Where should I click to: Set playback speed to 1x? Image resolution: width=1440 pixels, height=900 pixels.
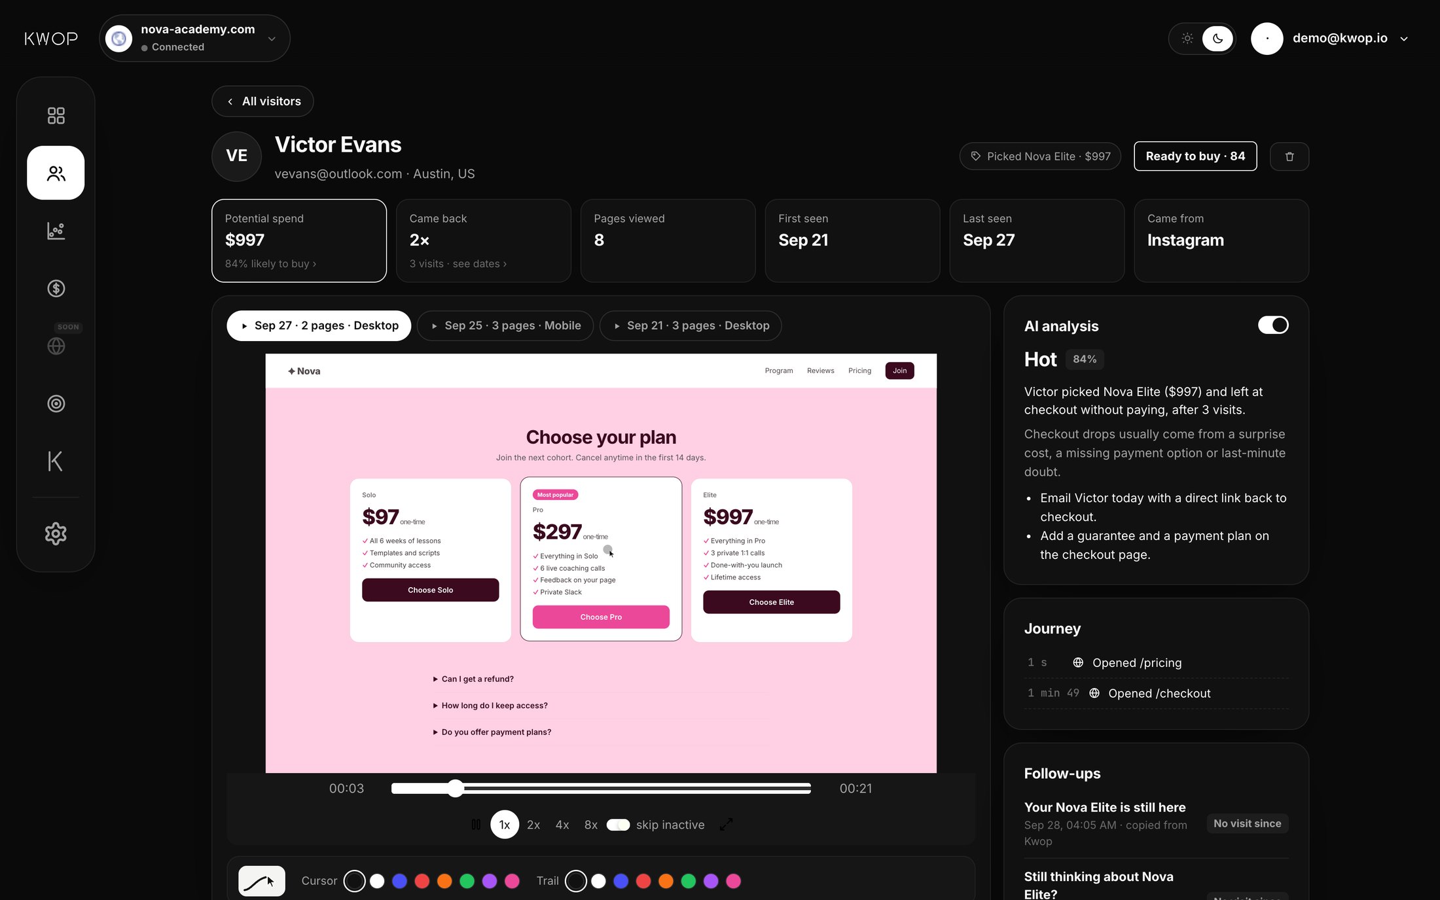pos(505,825)
